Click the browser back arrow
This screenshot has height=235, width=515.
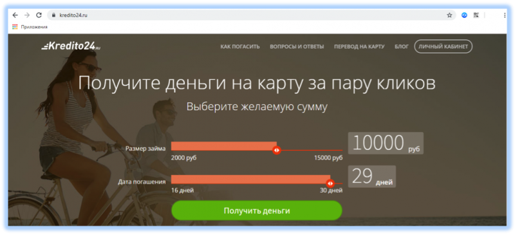pyautogui.click(x=15, y=15)
